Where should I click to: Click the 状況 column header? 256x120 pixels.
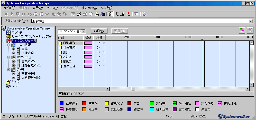(x=99, y=38)
